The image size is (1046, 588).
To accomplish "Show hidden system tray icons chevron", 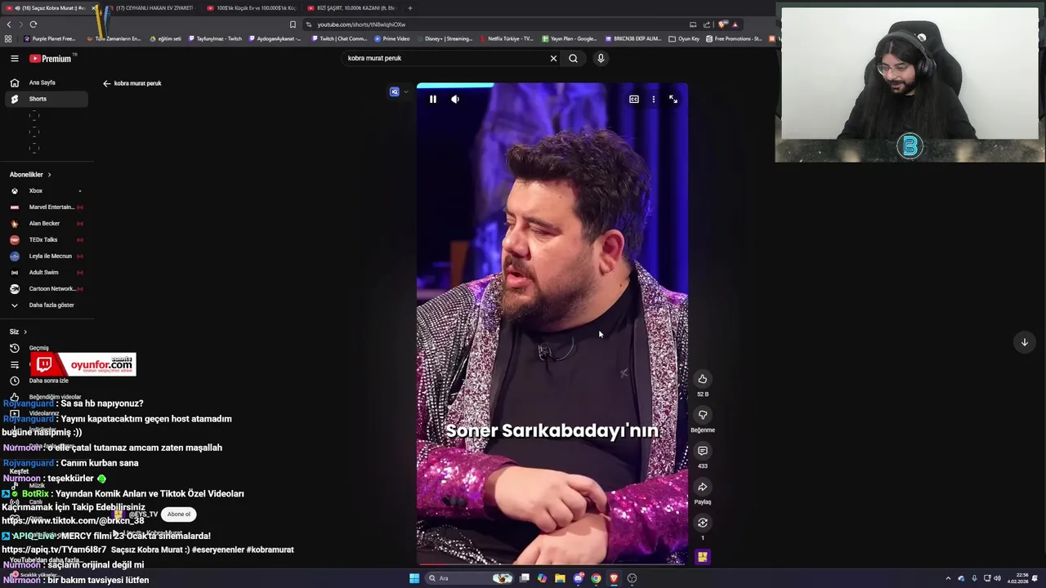I will (949, 578).
